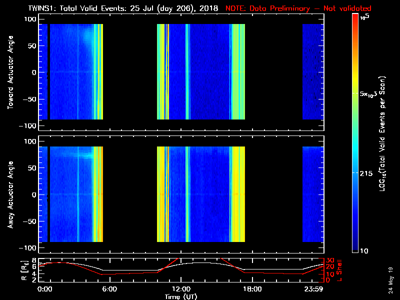Viewport: 400px width, 300px height.
Task: Click the orbit R and L Shell line plot
Action: [x=181, y=270]
